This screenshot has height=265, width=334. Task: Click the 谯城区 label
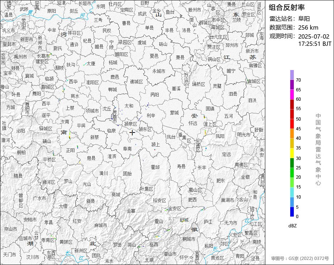click(x=137, y=82)
